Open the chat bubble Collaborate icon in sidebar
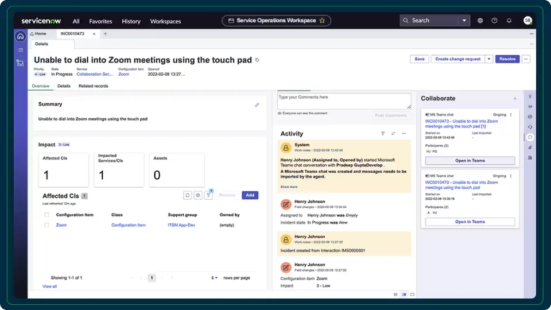The width and height of the screenshot is (551, 310). coord(530,137)
